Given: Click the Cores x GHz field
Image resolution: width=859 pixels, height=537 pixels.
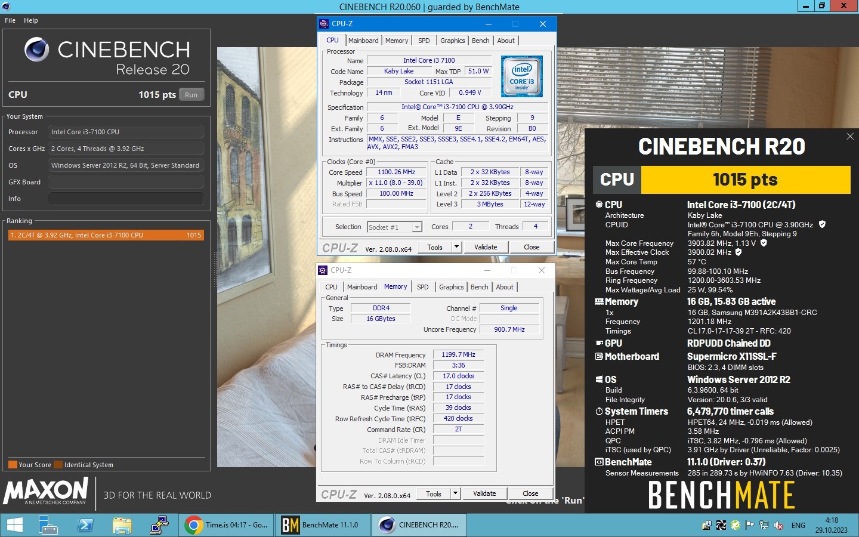Looking at the screenshot, I should click(x=126, y=149).
